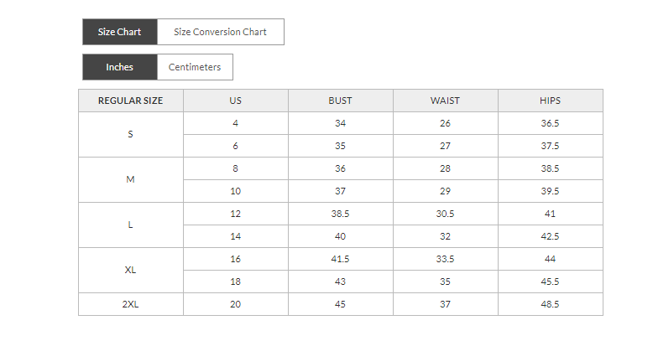Click the WAIST column header
Image resolution: width=653 pixels, height=341 pixels.
coord(445,101)
